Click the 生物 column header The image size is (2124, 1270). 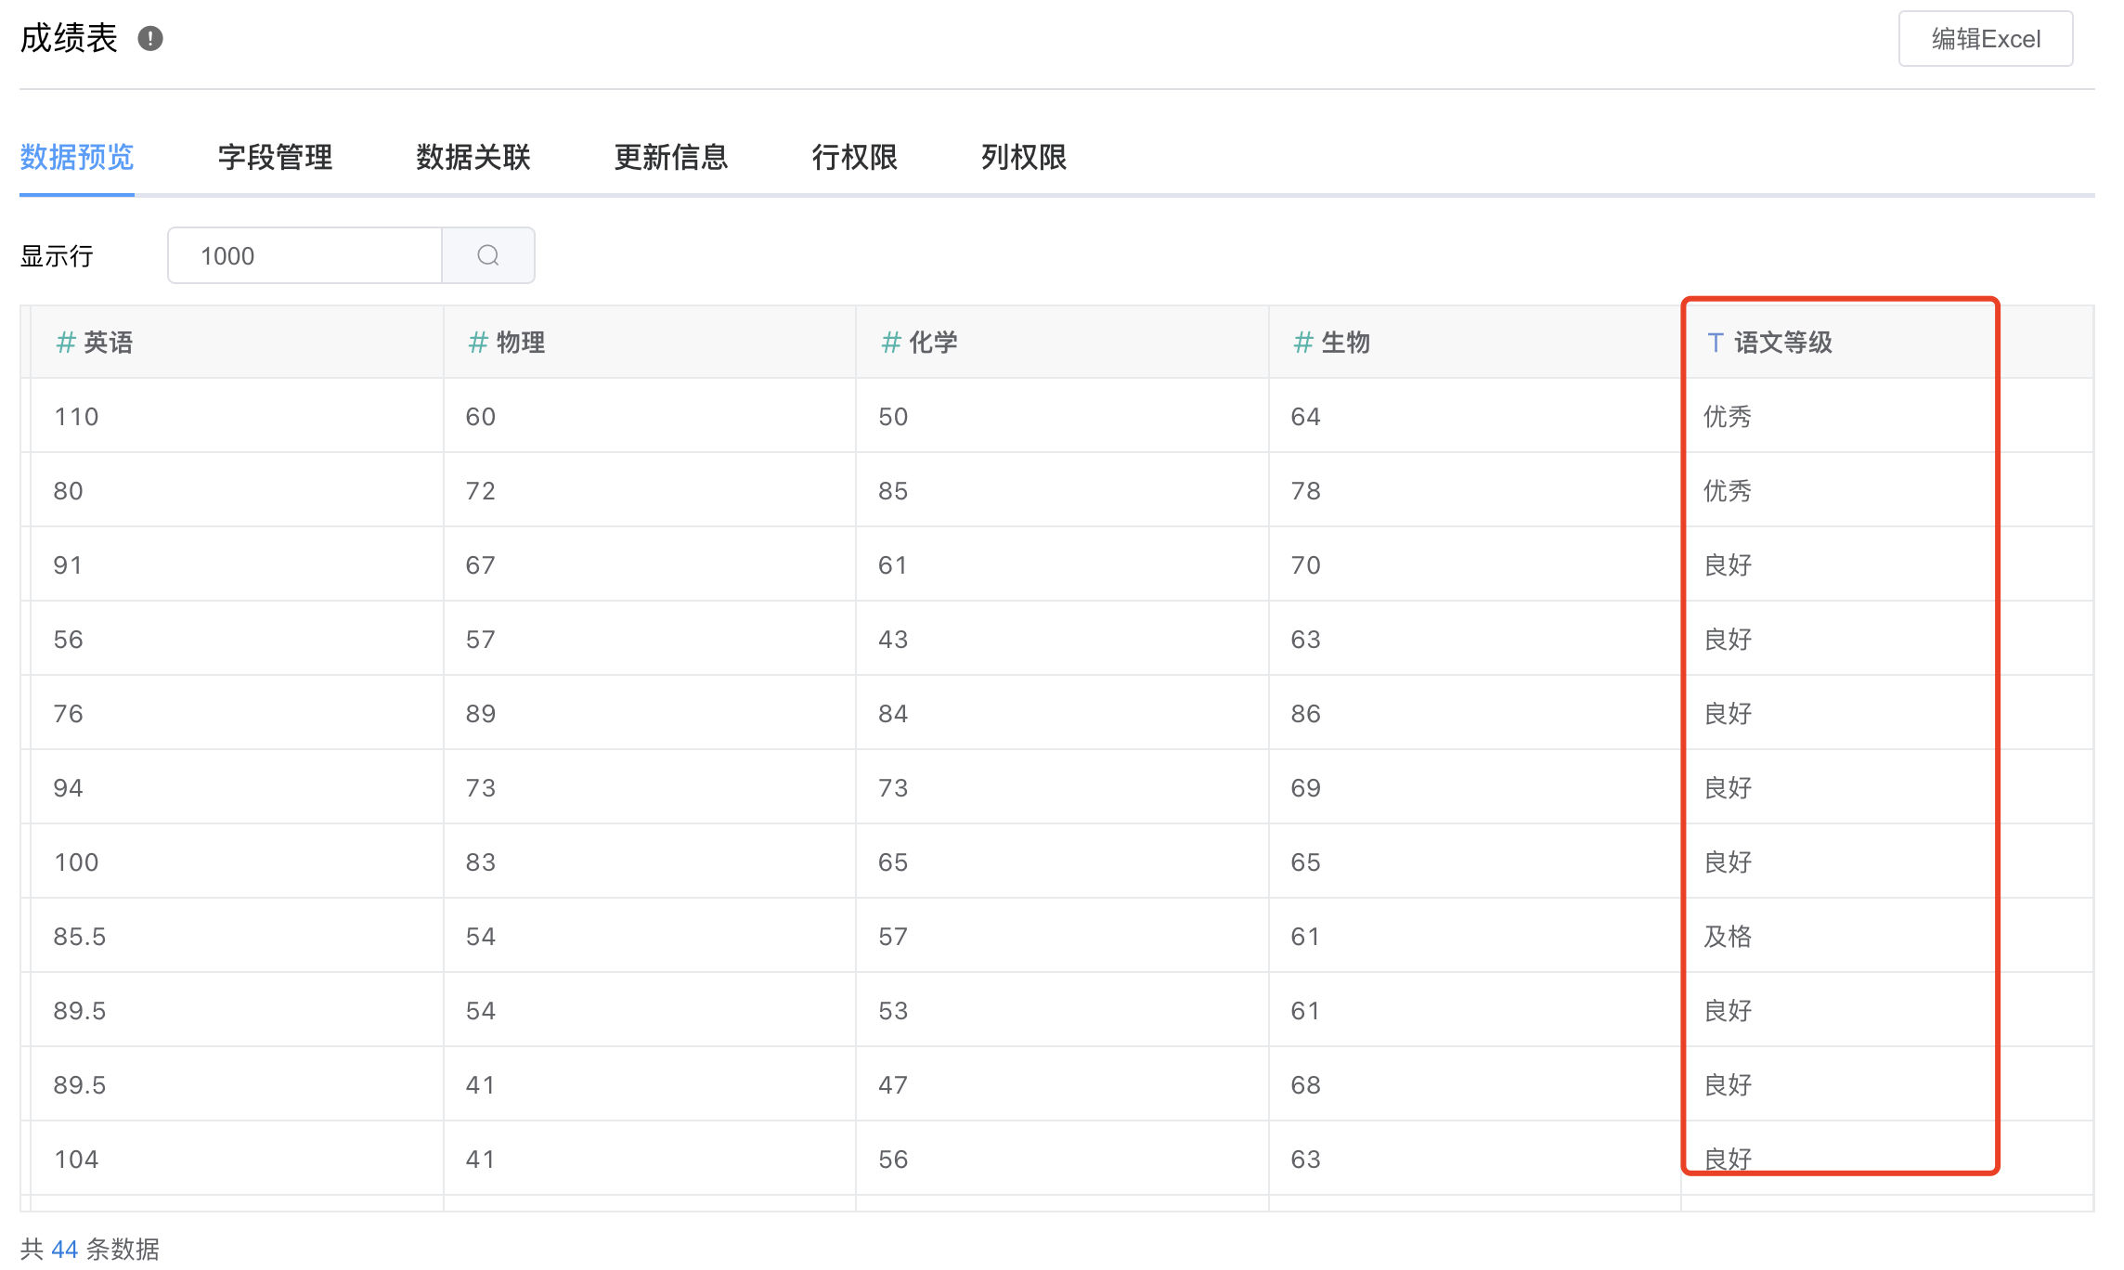(x=1345, y=343)
